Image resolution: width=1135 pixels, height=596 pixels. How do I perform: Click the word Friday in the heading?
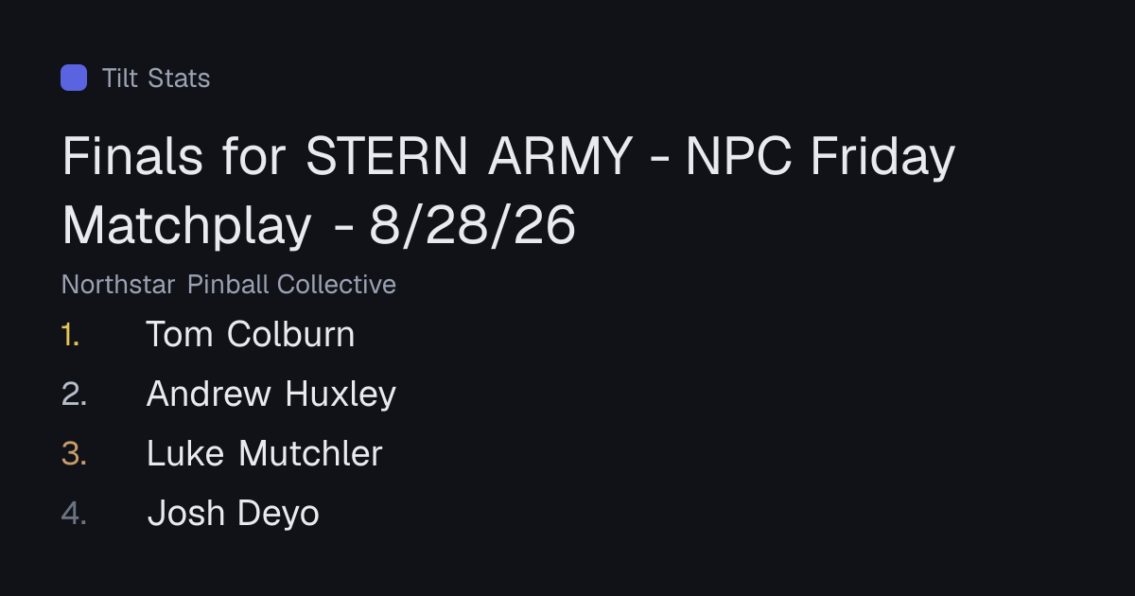(882, 159)
